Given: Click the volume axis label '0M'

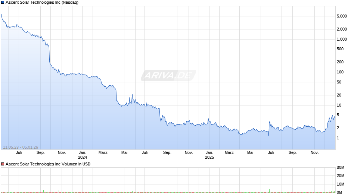Looking at the screenshot, I should tap(339, 192).
